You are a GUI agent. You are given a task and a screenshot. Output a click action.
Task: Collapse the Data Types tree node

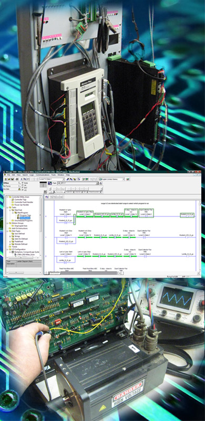7,231
